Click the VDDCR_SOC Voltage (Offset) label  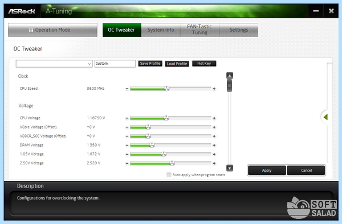point(43,136)
